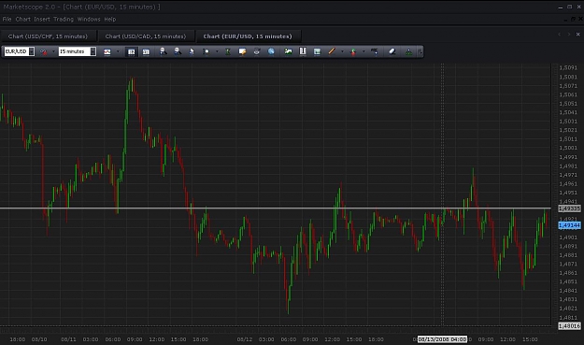Click the first magnifier zoom icon
This screenshot has width=584, height=345.
(164, 51)
